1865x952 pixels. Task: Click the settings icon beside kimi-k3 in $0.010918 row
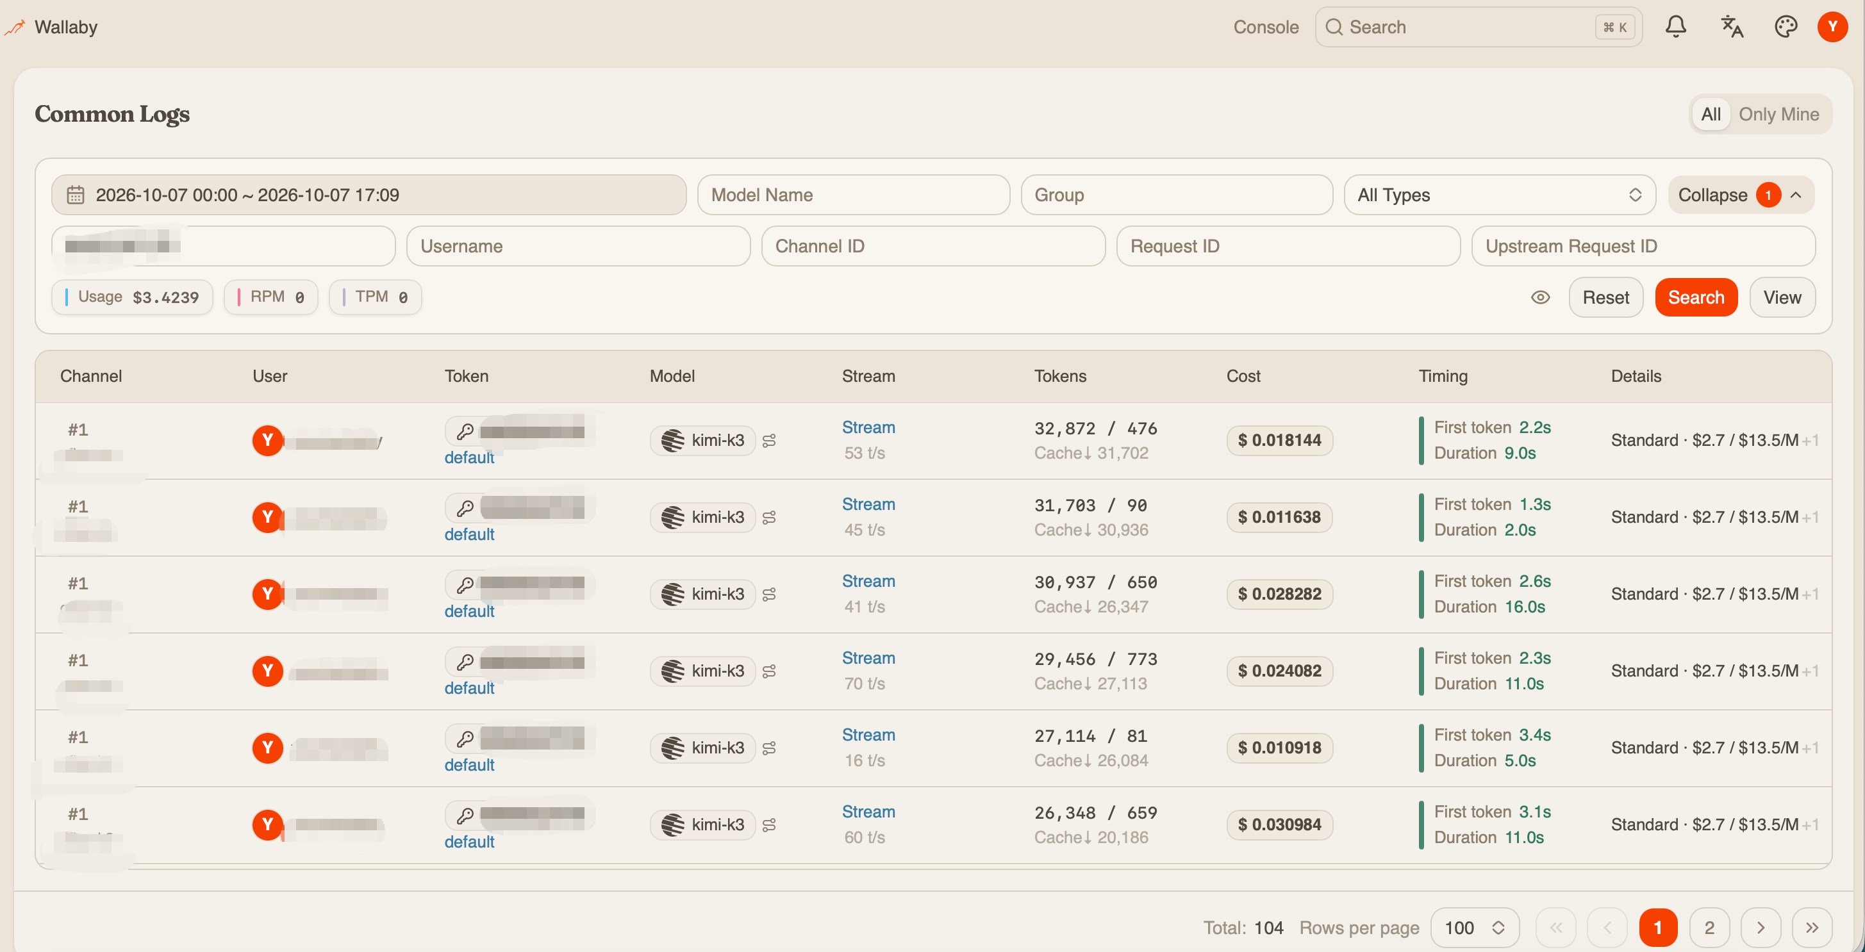[769, 748]
